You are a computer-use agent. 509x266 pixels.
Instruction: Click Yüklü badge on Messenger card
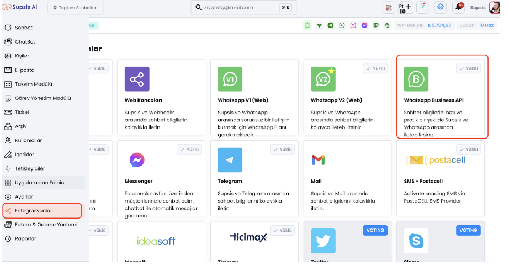[189, 149]
